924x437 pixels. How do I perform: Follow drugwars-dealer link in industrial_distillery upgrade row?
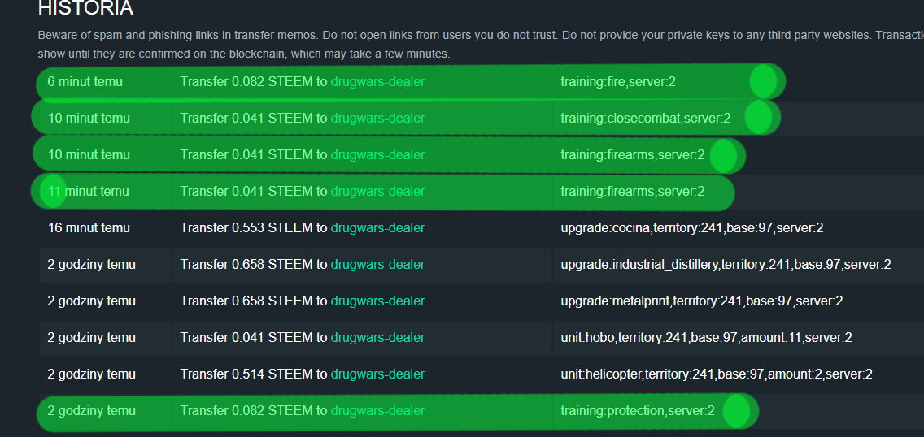point(377,265)
